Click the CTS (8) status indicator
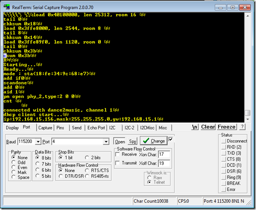 (x=224, y=159)
